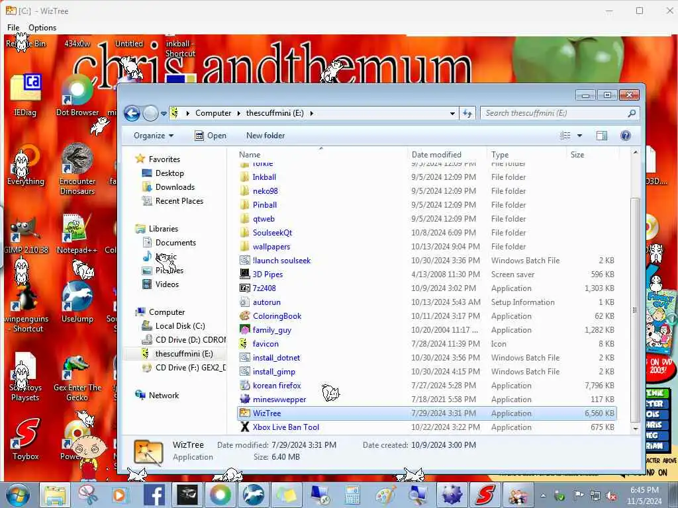Click the file list vertical scrollbar
Viewport: 678px width, 508px height.
coord(635,310)
